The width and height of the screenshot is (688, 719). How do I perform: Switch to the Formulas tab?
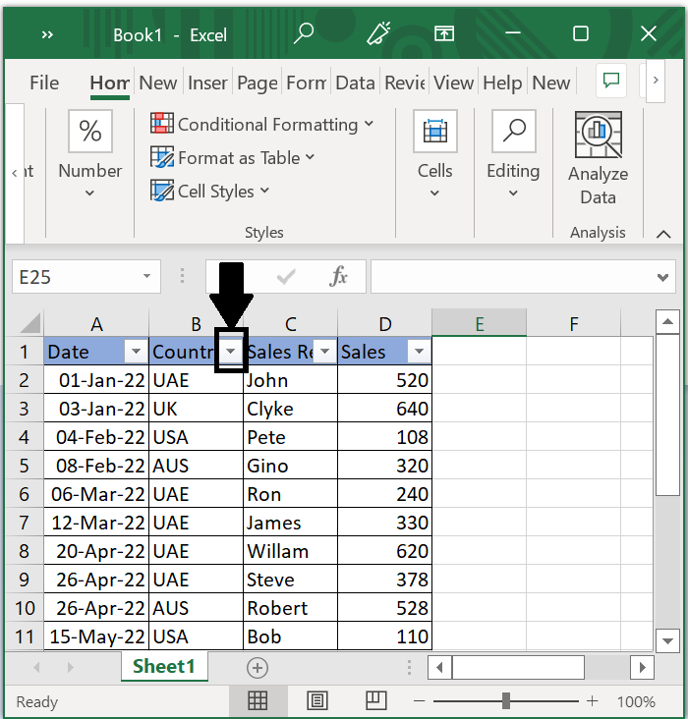point(306,83)
